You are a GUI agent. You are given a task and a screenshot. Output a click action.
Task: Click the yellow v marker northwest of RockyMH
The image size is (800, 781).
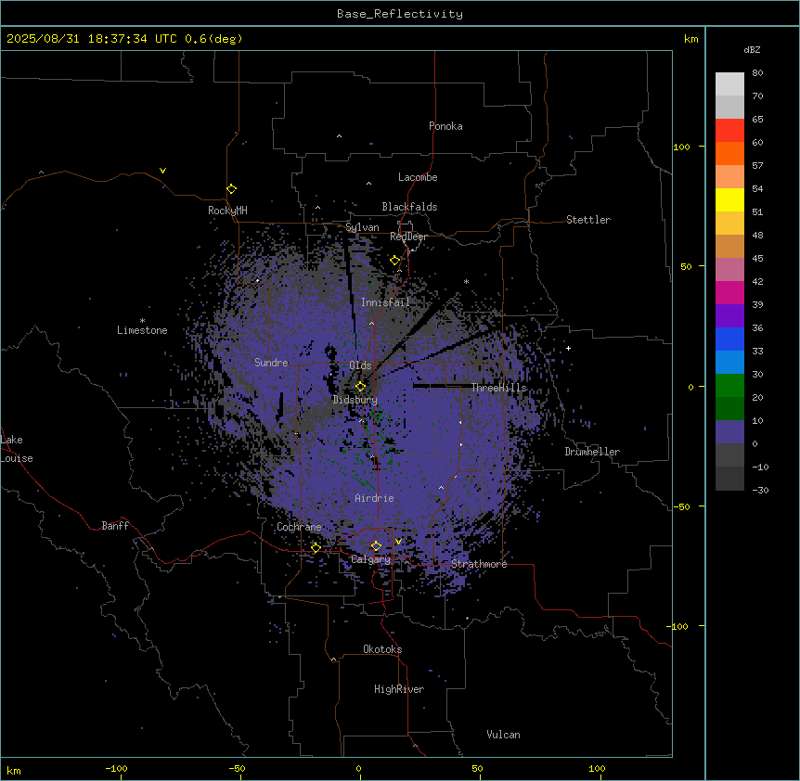[162, 171]
